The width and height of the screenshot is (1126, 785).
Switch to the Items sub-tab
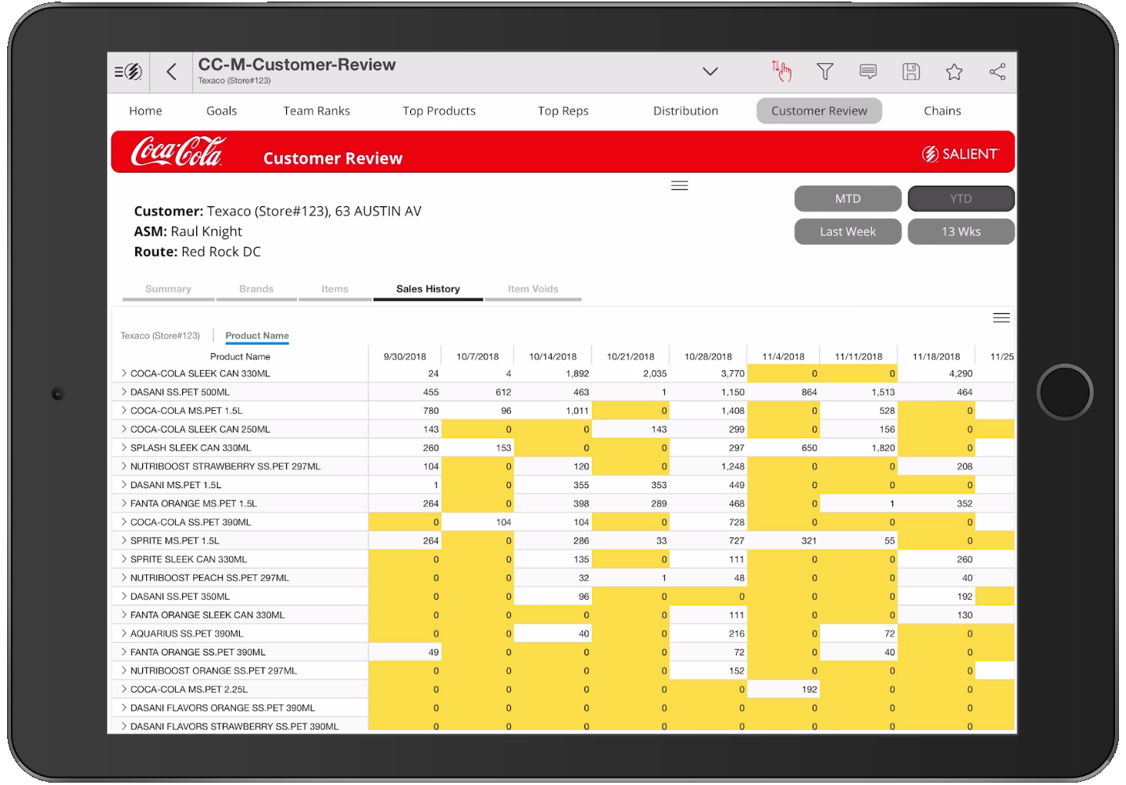coord(334,289)
